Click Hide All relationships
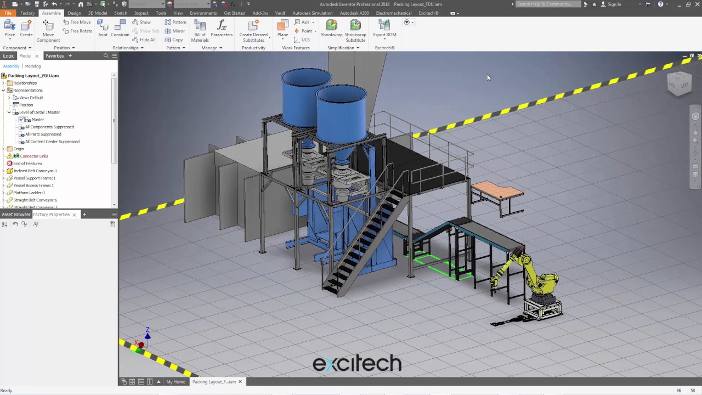This screenshot has height=395, width=702. pos(144,40)
